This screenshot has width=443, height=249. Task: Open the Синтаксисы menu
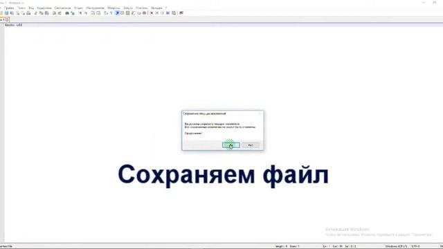pos(63,8)
